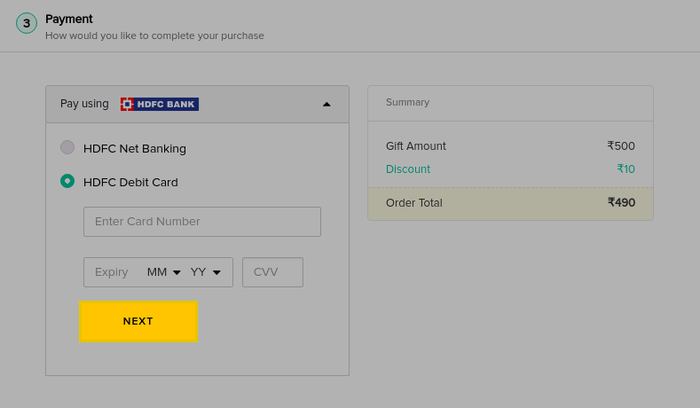
Task: Open the MM expiry month dropdown
Action: (164, 271)
